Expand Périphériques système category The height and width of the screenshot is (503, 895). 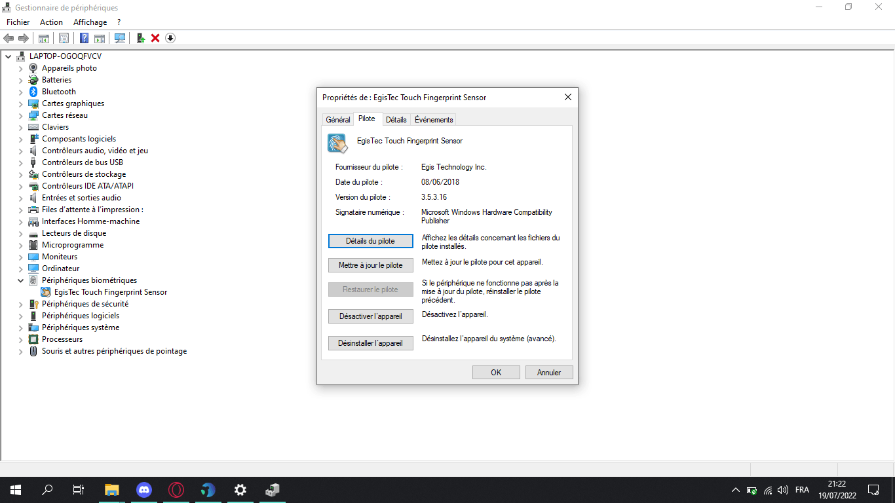[x=20, y=327]
